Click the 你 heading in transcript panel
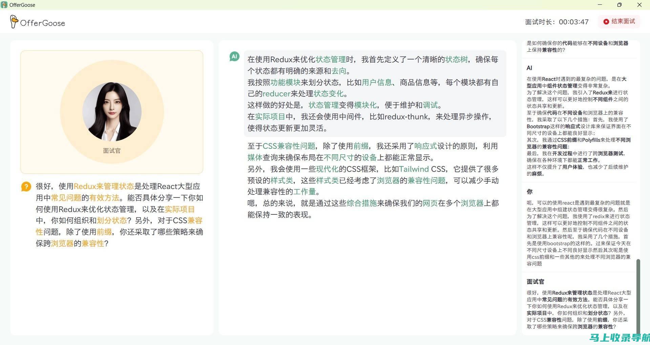This screenshot has height=345, width=650. (529, 192)
